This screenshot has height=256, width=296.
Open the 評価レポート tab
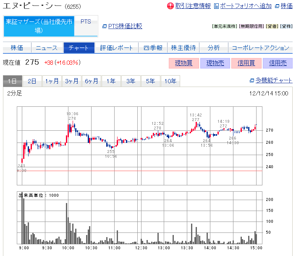coord(116,48)
